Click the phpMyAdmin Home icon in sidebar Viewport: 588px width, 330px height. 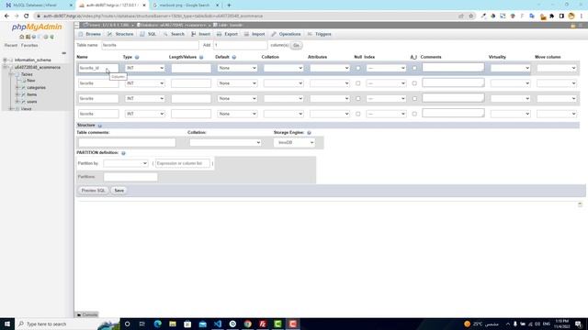click(22, 37)
